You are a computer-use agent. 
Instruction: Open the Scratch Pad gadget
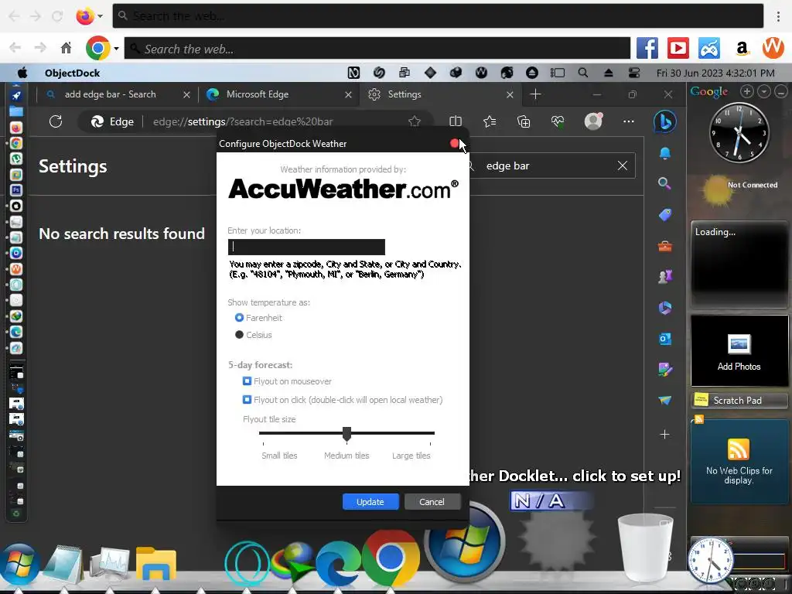(739, 401)
